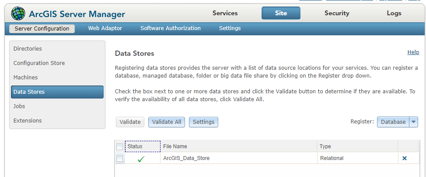Switch to the Site tab

(281, 13)
